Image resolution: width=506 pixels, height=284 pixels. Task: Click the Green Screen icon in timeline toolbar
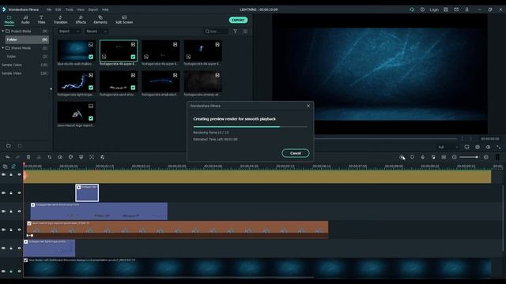(x=81, y=157)
